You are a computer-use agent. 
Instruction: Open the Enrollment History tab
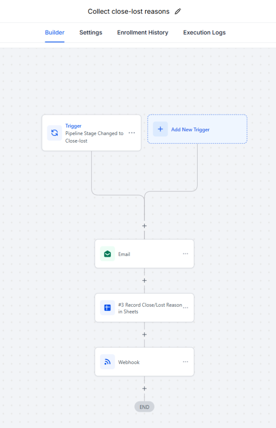142,32
